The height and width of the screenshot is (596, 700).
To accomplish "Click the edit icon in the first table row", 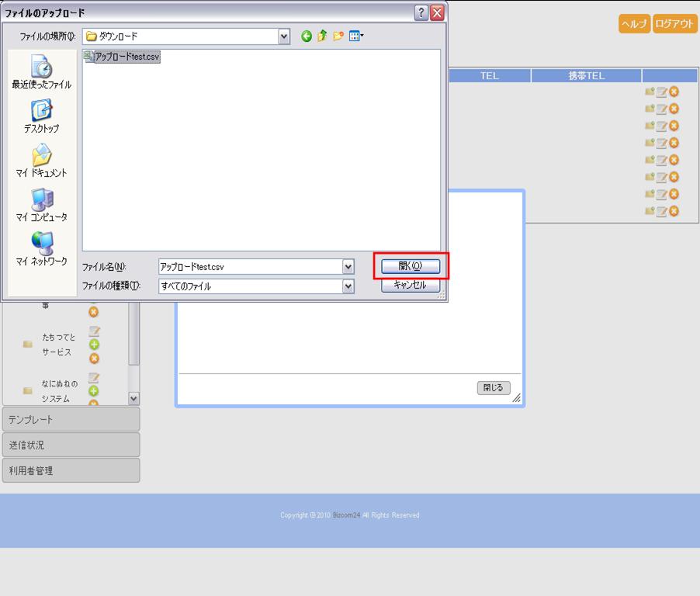I will (x=661, y=92).
